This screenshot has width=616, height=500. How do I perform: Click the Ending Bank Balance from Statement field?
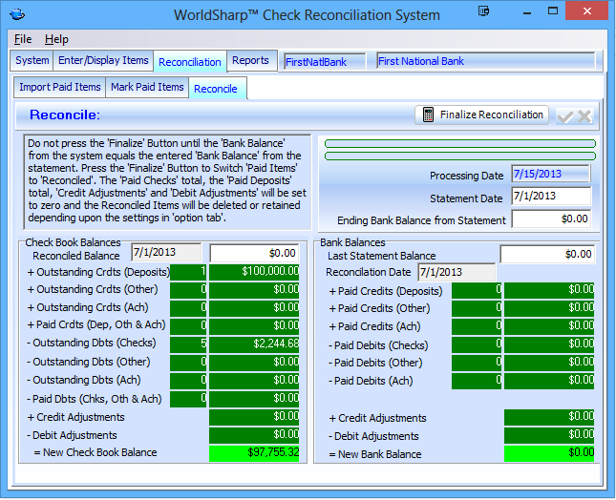point(551,219)
